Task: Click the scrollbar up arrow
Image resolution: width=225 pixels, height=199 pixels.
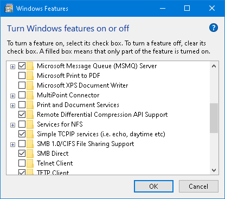Action: coord(214,66)
